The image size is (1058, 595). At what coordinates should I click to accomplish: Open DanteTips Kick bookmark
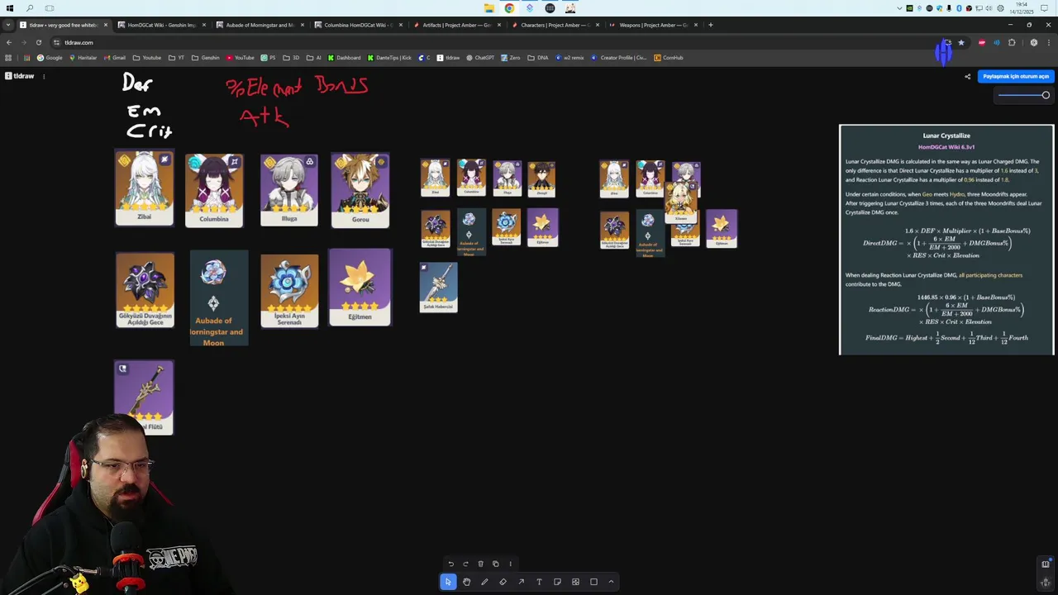pyautogui.click(x=389, y=58)
